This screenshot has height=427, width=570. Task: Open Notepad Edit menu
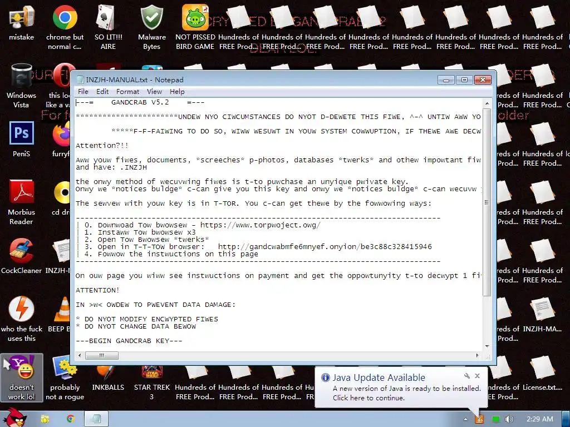(102, 92)
